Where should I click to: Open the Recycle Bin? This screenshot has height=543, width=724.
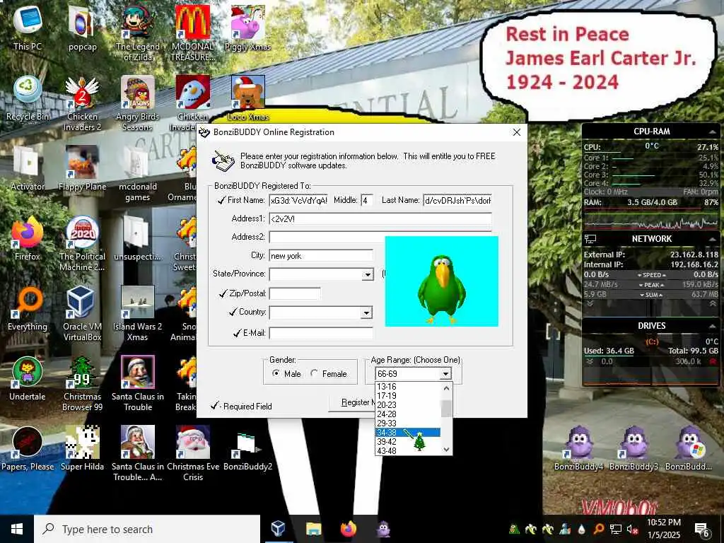28,98
